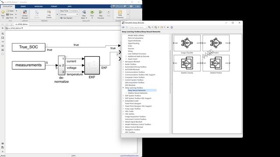Screen dimensions: 280x157
Task: Select the Predict block thumbnail
Action: (216, 43)
